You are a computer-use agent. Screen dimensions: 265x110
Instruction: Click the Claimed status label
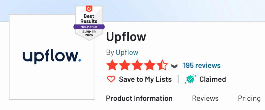click(x=213, y=79)
